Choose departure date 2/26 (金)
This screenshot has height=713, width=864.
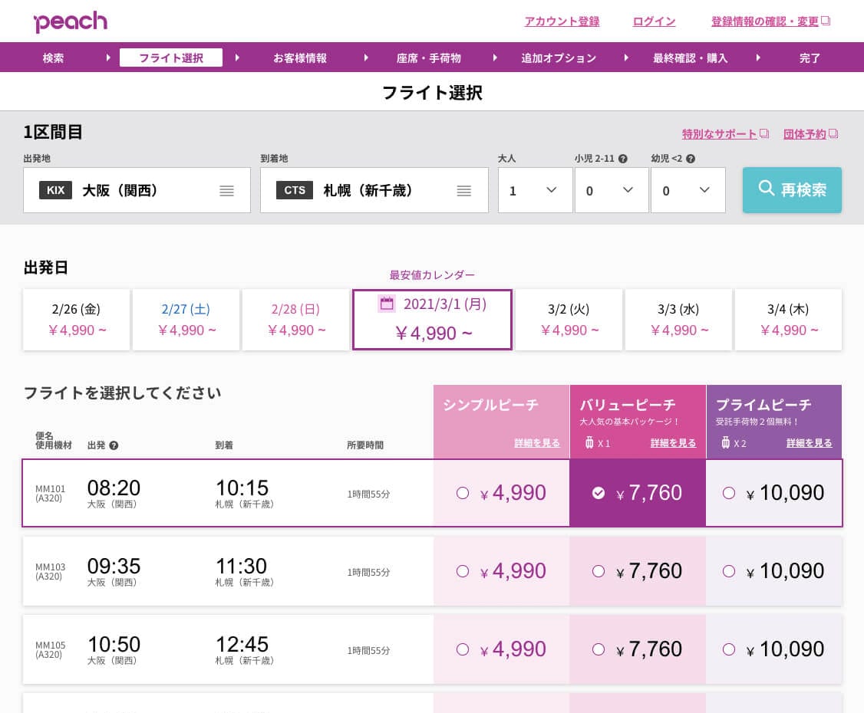click(x=76, y=320)
